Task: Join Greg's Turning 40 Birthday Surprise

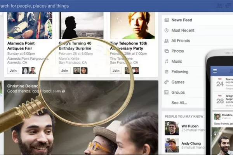Action: pos(64,71)
